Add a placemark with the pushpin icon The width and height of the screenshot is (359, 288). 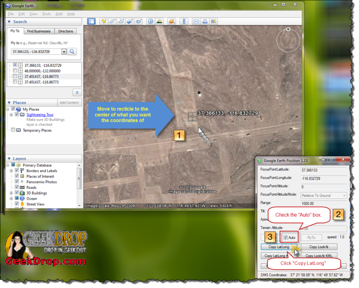click(x=104, y=21)
